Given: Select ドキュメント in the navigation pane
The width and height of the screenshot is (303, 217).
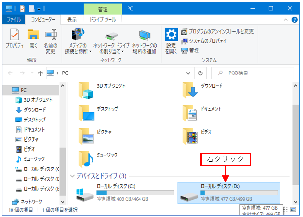Looking at the screenshot, I should (30, 130).
